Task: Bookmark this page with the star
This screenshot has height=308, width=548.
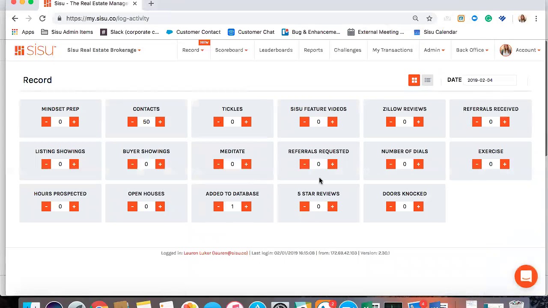Action: click(x=429, y=18)
